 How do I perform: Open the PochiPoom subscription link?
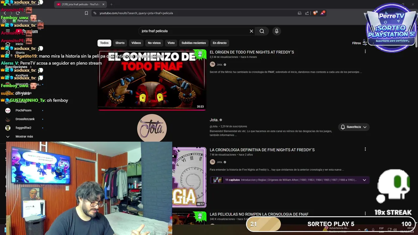click(x=24, y=110)
